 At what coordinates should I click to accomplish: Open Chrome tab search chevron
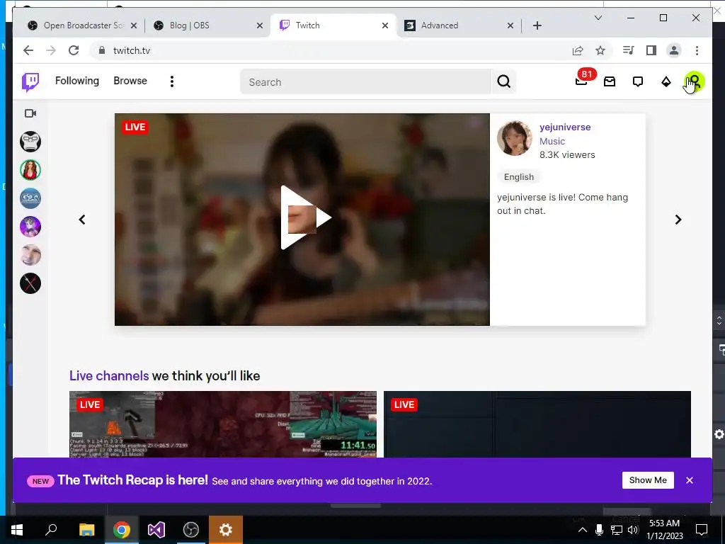tap(598, 18)
